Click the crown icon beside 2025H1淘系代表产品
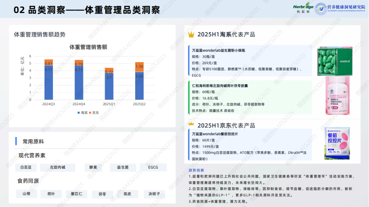The image size is (369, 207). coord(191,34)
